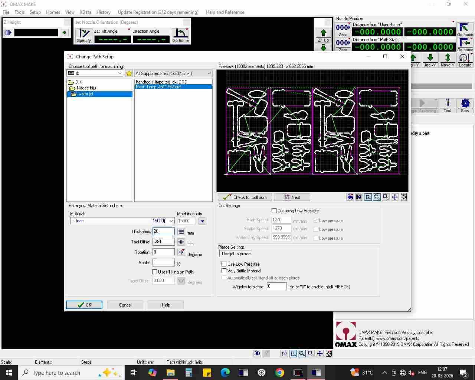Click the Specify tilt button

coord(84,36)
